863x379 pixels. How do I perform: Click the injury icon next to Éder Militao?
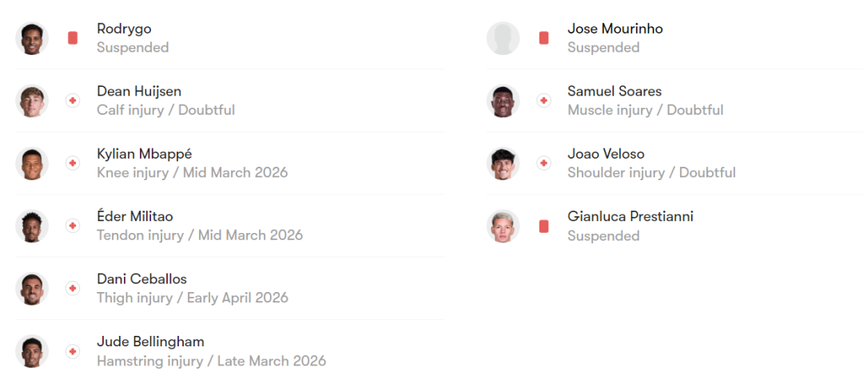[x=73, y=226]
